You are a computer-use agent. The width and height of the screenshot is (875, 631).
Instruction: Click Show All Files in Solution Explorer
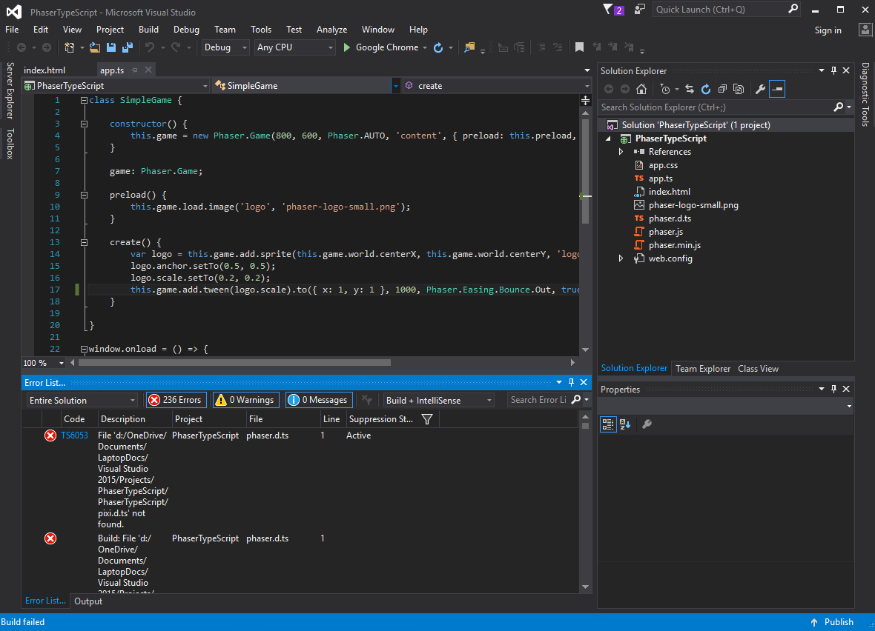pyautogui.click(x=739, y=89)
